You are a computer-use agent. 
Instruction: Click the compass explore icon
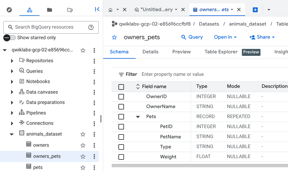(9, 10)
